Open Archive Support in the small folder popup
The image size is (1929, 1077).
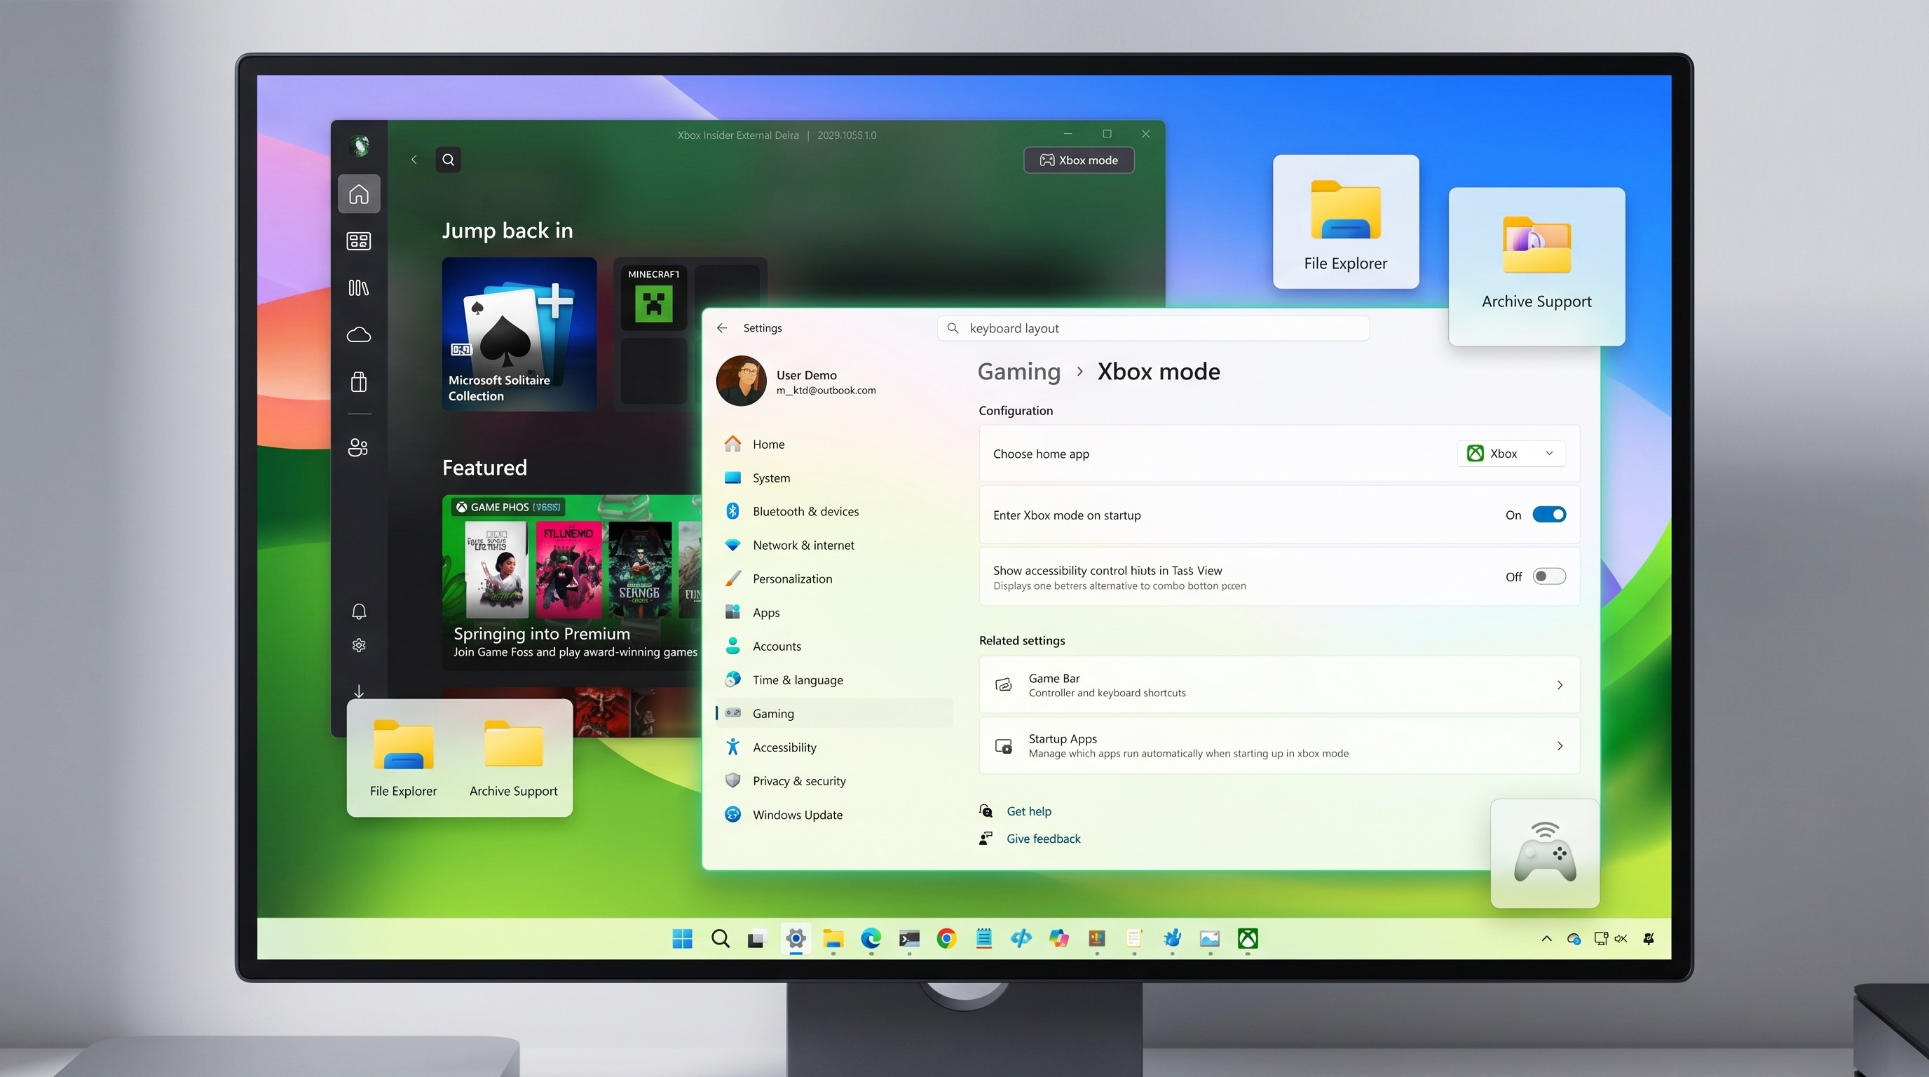[x=514, y=758]
